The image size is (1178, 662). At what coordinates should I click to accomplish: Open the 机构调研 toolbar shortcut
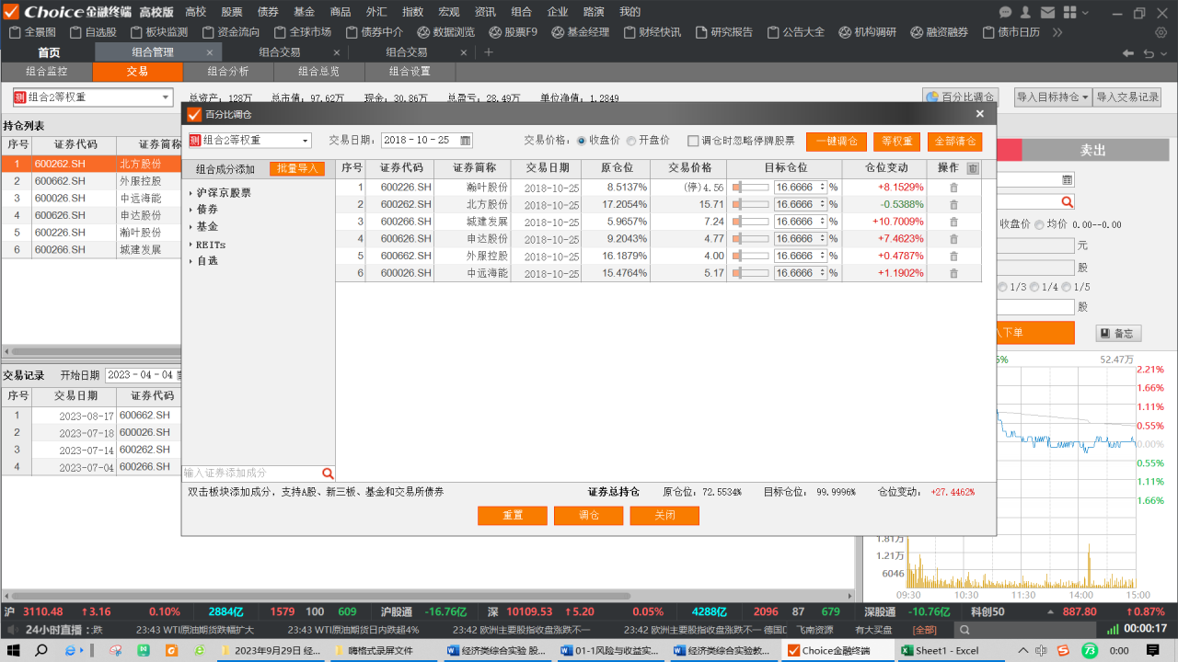[x=866, y=32]
